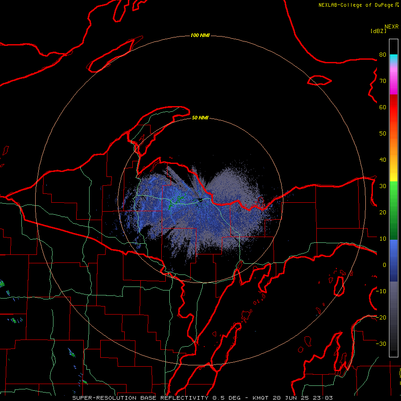
Task: Click the 30 dBZ scale value
Action: (x=383, y=186)
